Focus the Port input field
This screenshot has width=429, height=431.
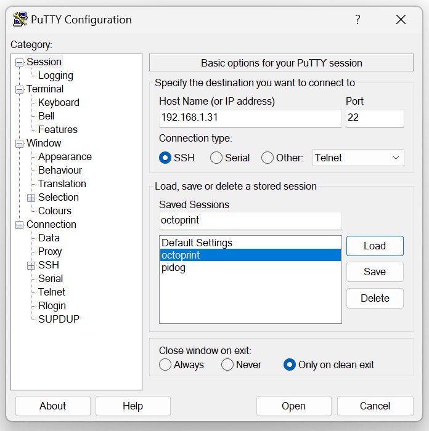(375, 118)
